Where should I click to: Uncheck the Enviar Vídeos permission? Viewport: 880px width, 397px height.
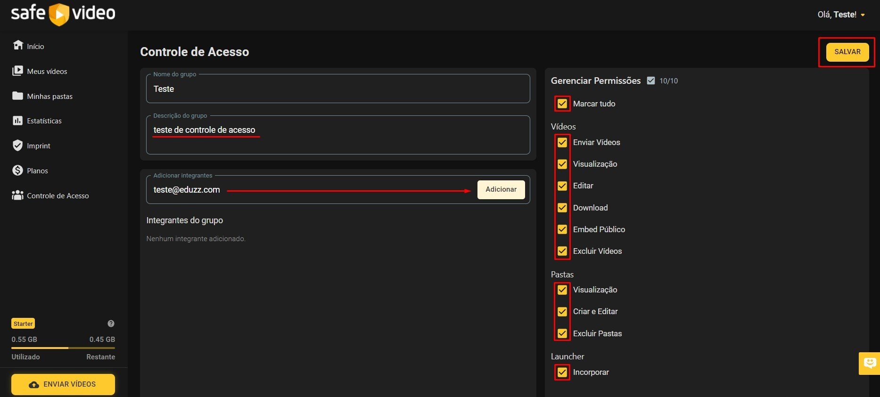point(562,142)
